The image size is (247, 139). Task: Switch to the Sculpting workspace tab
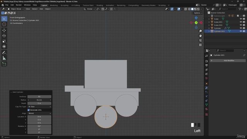click(x=64, y=5)
